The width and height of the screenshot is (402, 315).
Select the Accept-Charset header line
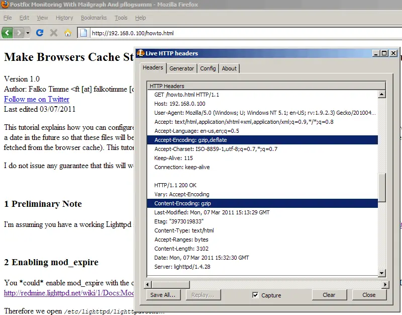pos(262,149)
